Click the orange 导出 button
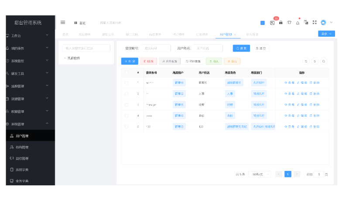This screenshot has width=349, height=198. click(232, 61)
